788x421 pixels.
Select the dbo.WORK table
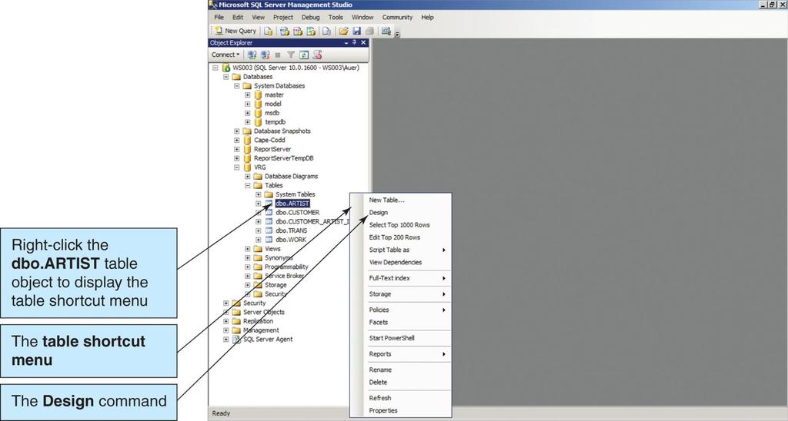click(x=291, y=240)
